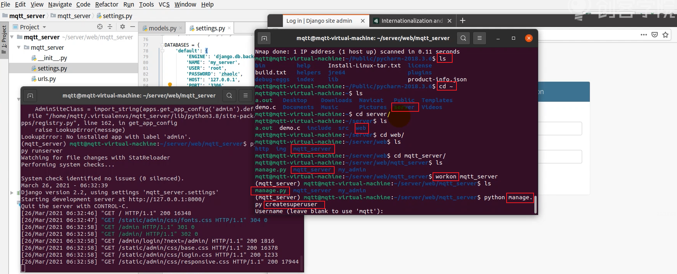Open the View menu

pos(37,4)
